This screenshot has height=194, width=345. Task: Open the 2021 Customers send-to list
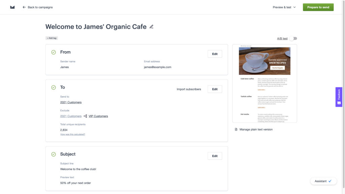[71, 102]
